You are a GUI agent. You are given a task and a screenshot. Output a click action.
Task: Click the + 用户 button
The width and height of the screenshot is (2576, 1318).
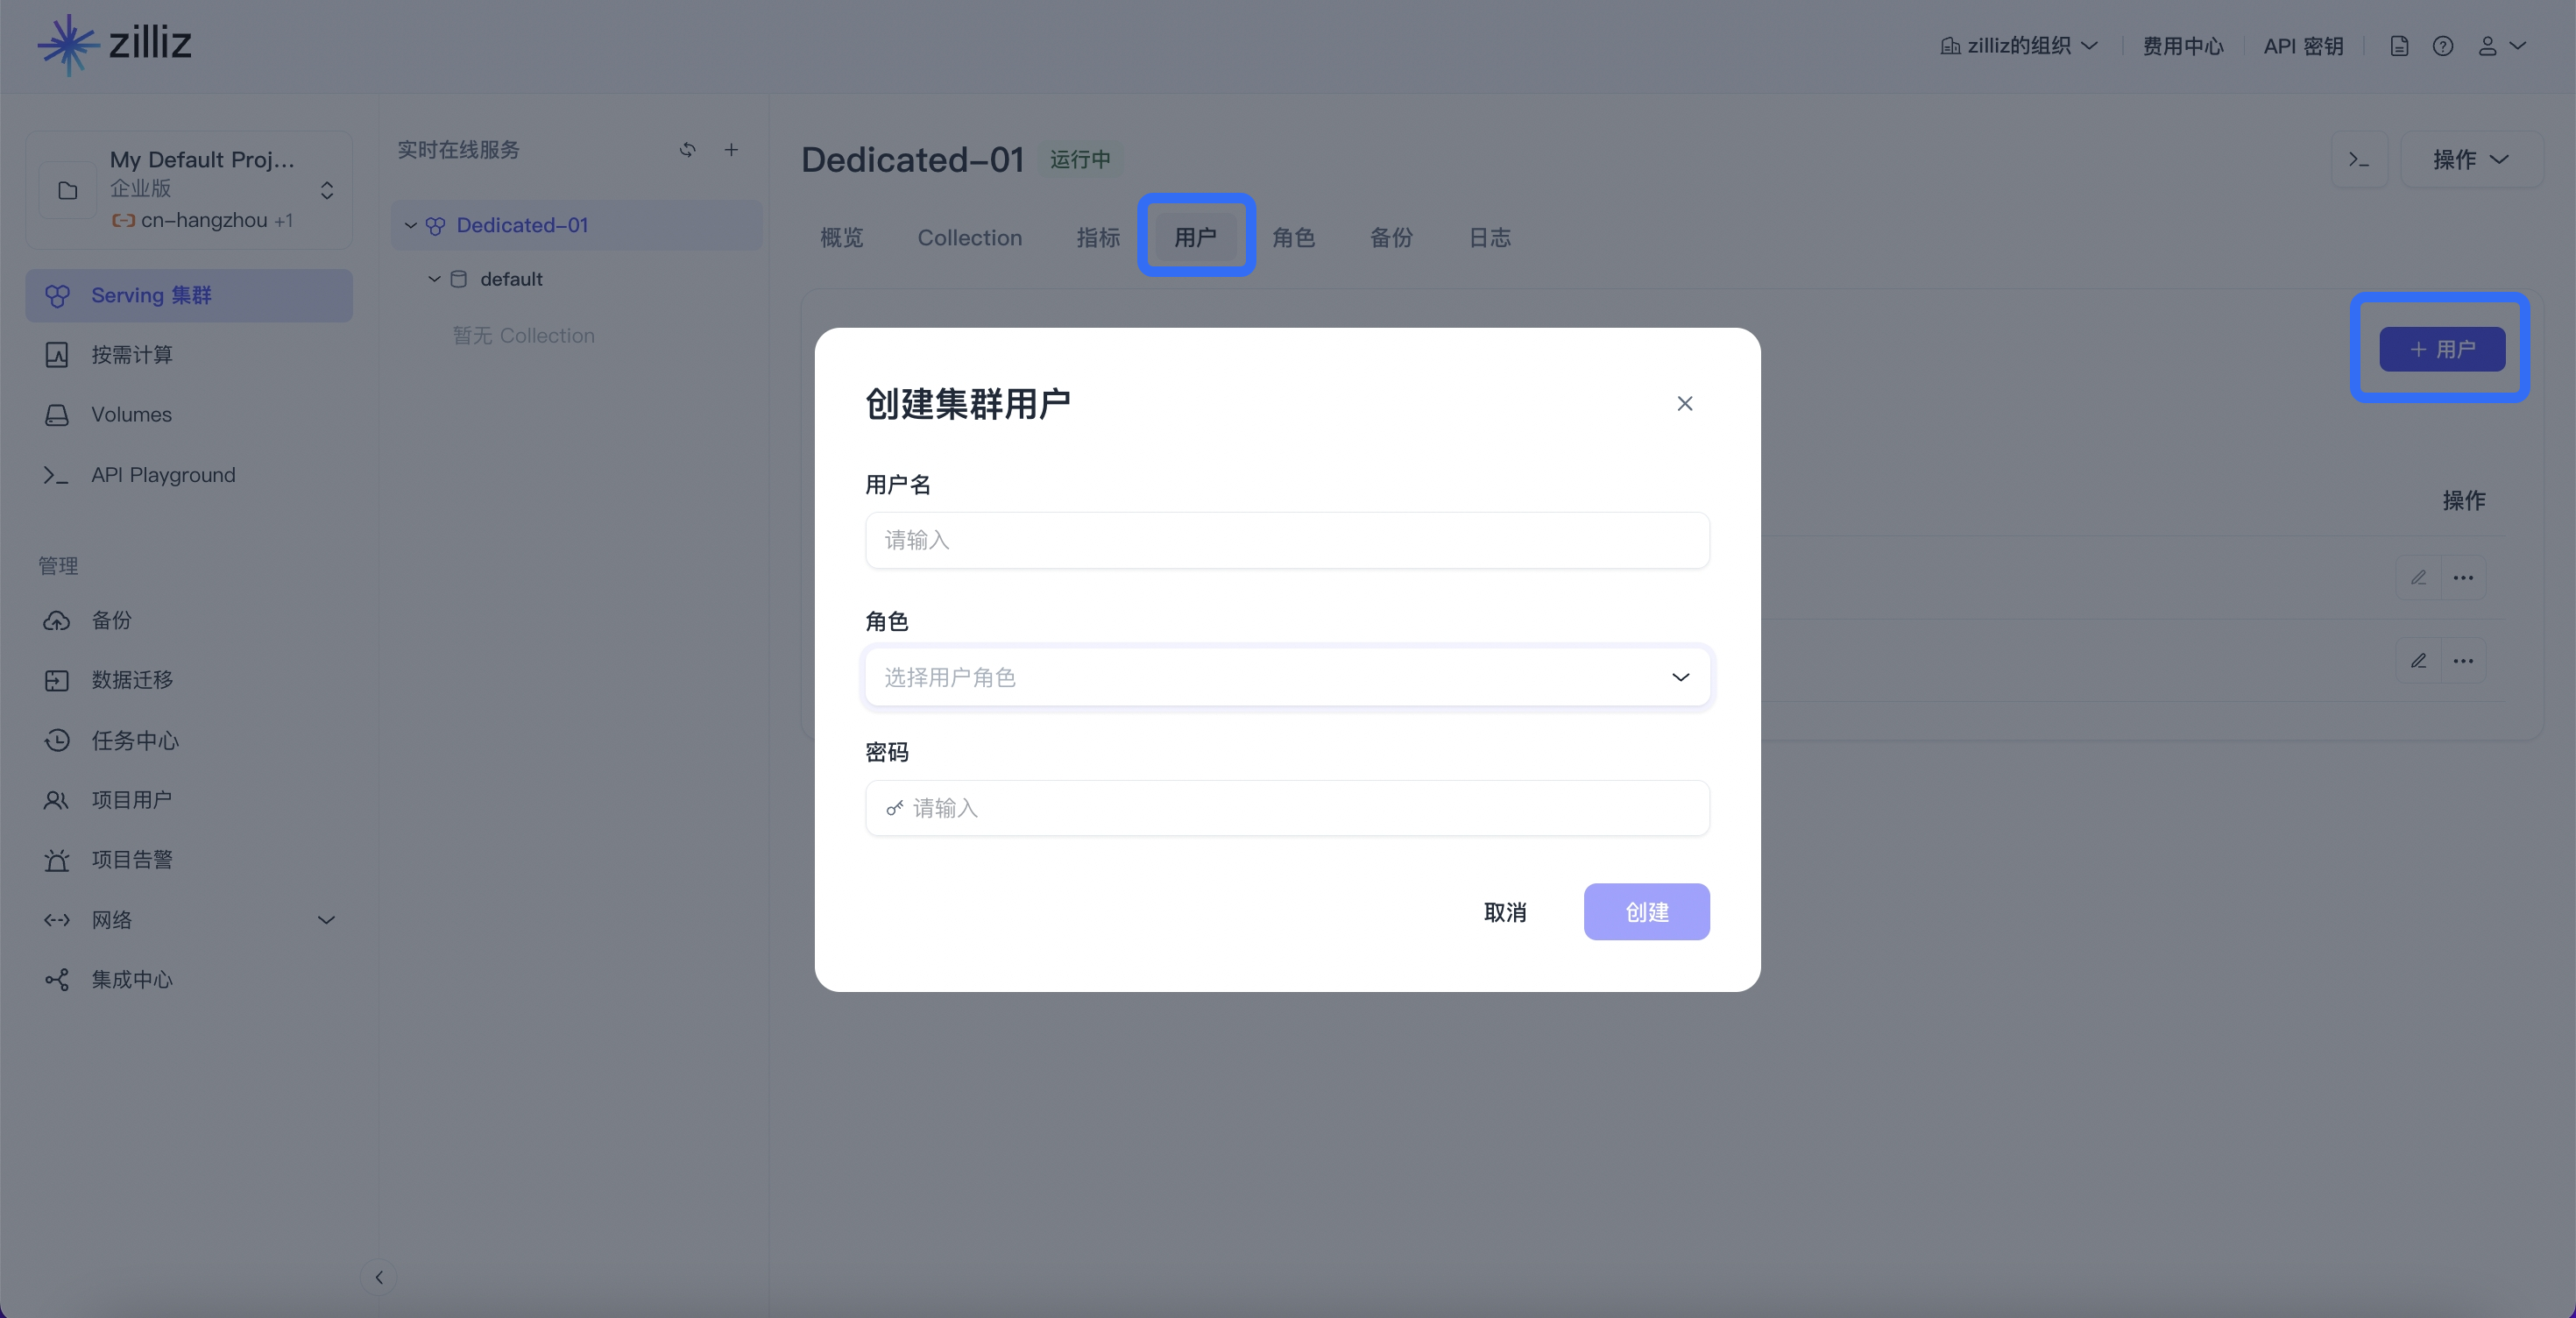tap(2442, 349)
